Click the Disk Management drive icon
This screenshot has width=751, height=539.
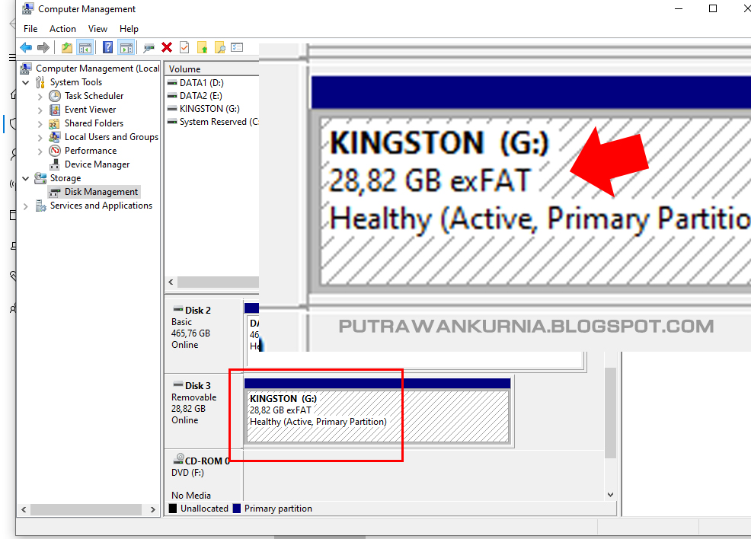(x=55, y=193)
